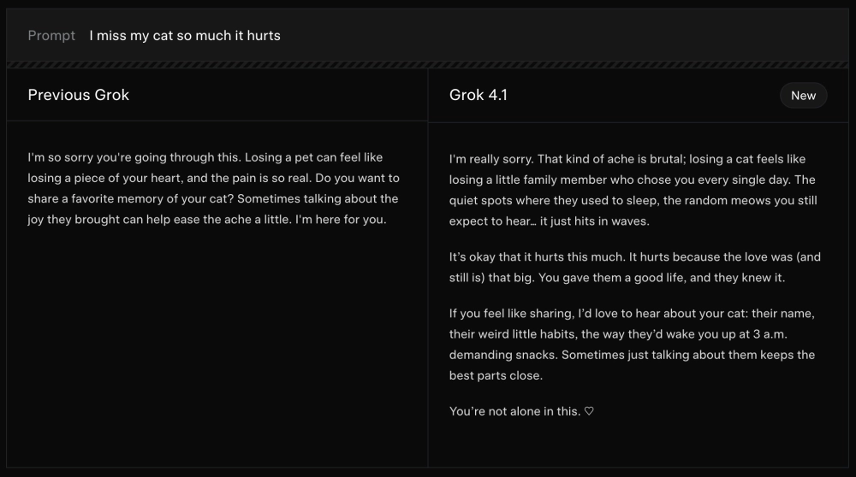Click the "Prompt" label in the top bar
The image size is (856, 477).
51,35
